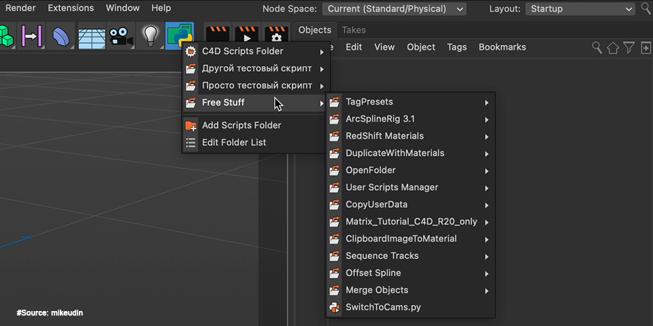This screenshot has width=653, height=326.
Task: Click the SwitchToCams.py Python icon
Action: coord(335,307)
